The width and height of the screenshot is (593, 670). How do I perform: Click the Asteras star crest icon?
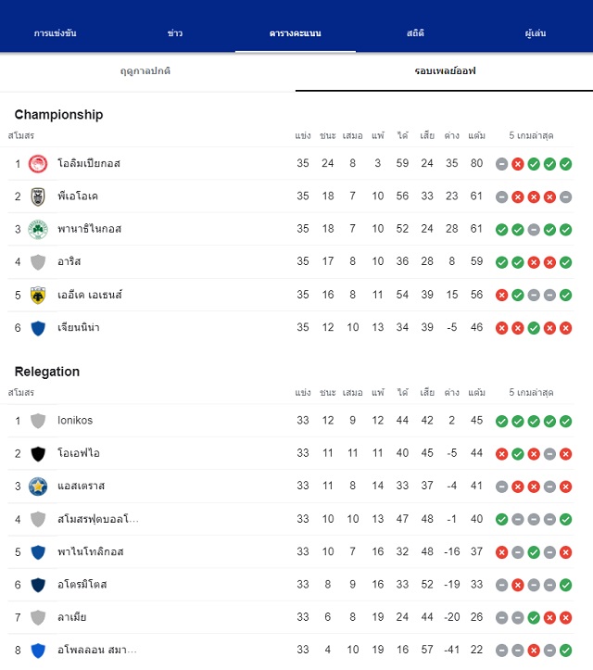(38, 487)
